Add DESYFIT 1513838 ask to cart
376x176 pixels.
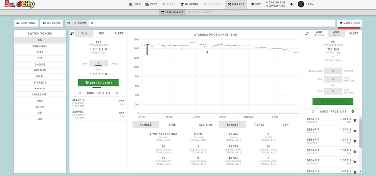click(x=355, y=162)
